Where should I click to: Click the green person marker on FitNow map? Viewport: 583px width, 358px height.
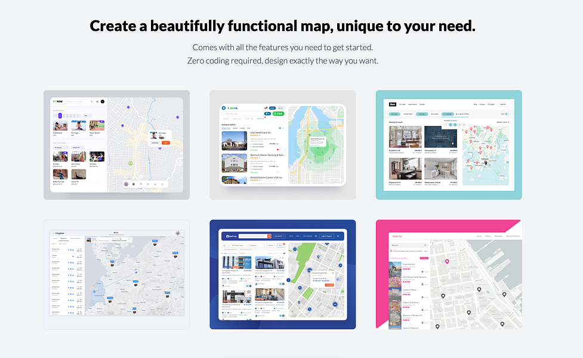(131, 163)
